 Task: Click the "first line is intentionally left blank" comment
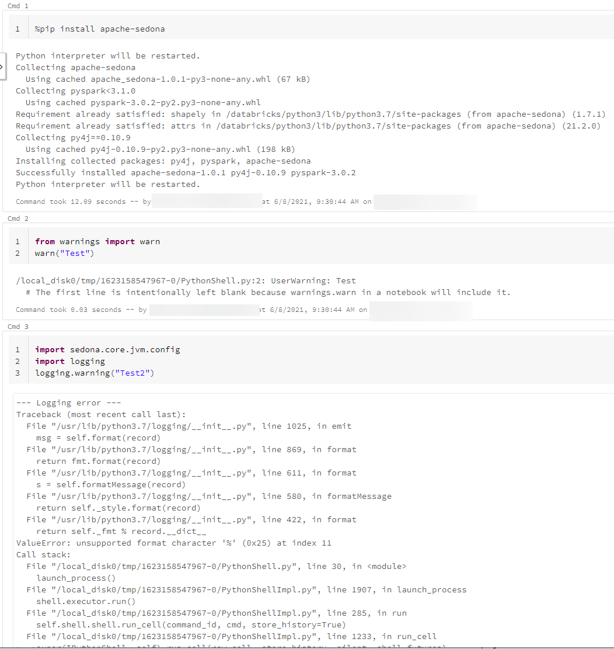tap(268, 292)
